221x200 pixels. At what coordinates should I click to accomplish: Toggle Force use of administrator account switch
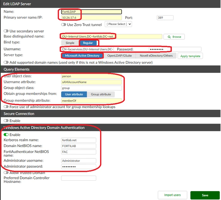pyautogui.click(x=6, y=107)
